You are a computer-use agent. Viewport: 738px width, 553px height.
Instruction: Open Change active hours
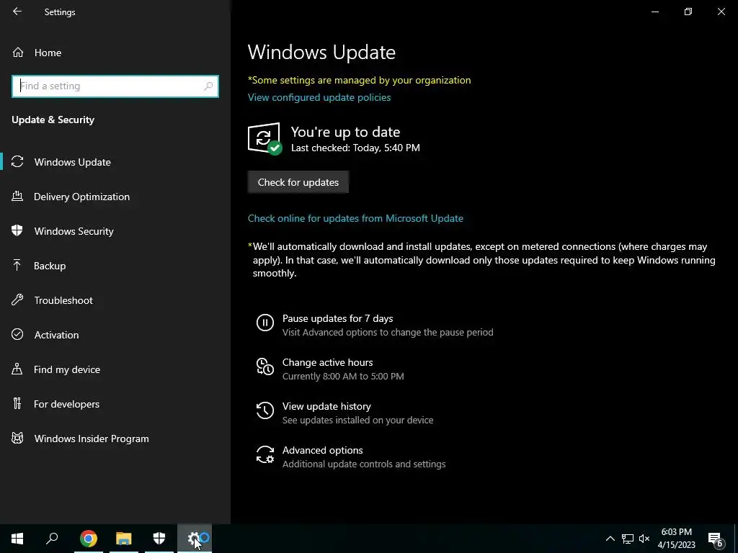[x=328, y=363]
